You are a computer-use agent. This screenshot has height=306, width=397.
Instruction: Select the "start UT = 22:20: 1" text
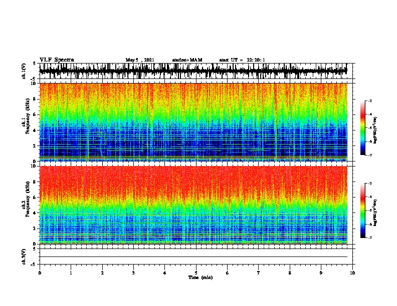click(242, 60)
